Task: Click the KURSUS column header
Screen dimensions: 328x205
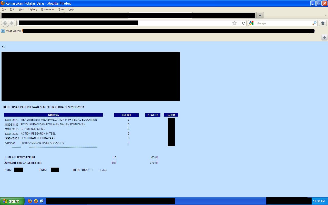Action: 53,115
